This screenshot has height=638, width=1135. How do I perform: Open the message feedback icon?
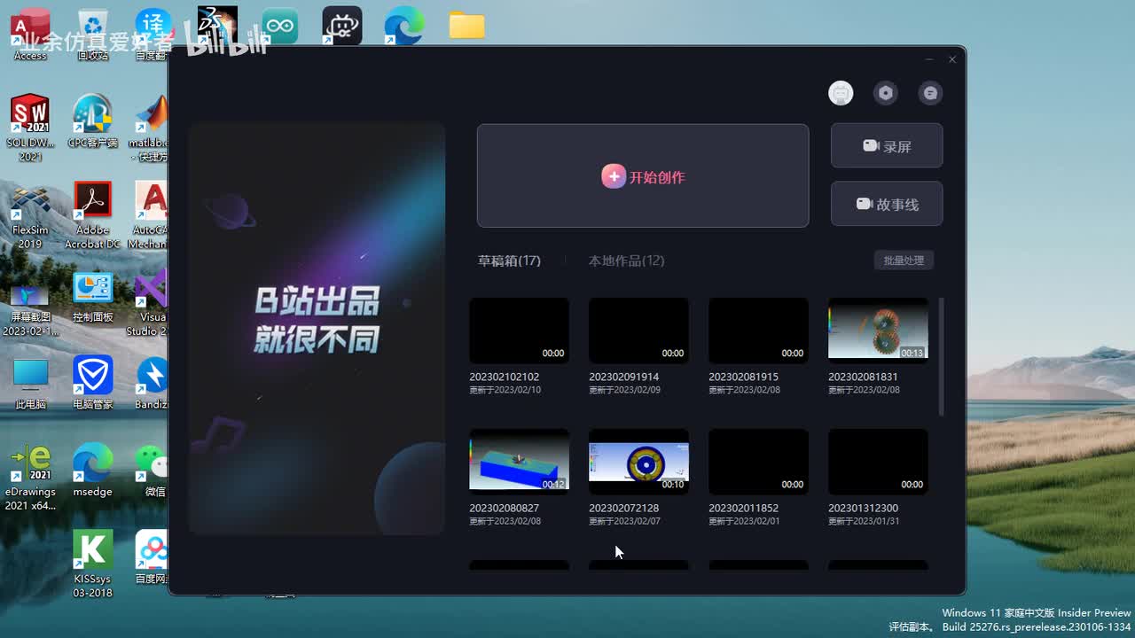930,93
